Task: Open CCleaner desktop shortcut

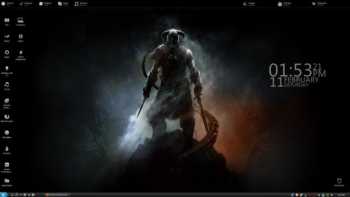Action: click(x=7, y=150)
